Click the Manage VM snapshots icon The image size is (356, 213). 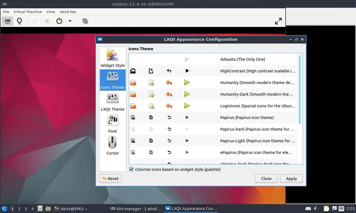click(85, 21)
